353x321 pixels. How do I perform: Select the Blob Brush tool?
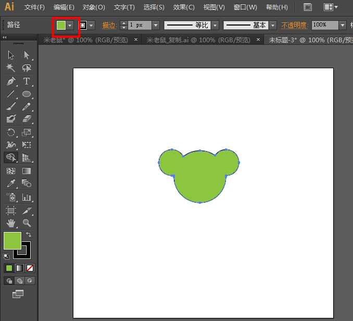10,119
